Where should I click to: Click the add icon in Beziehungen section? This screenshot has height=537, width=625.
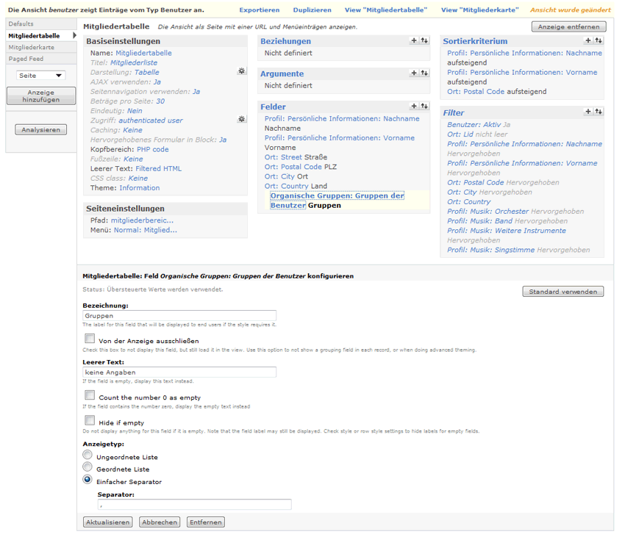[x=414, y=41]
